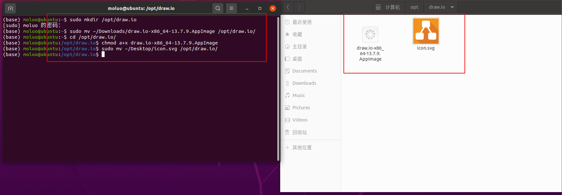
Task: Open Videos folder in sidebar
Action: tap(311, 120)
